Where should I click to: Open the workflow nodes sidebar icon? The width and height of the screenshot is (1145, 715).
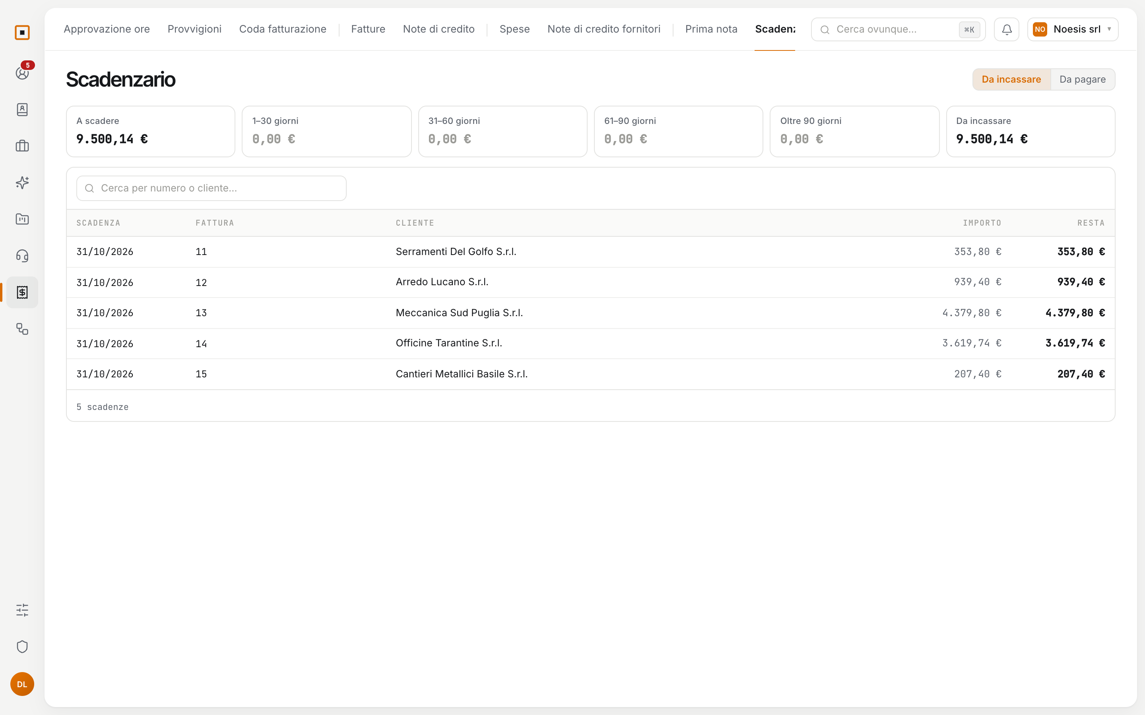pyautogui.click(x=22, y=329)
